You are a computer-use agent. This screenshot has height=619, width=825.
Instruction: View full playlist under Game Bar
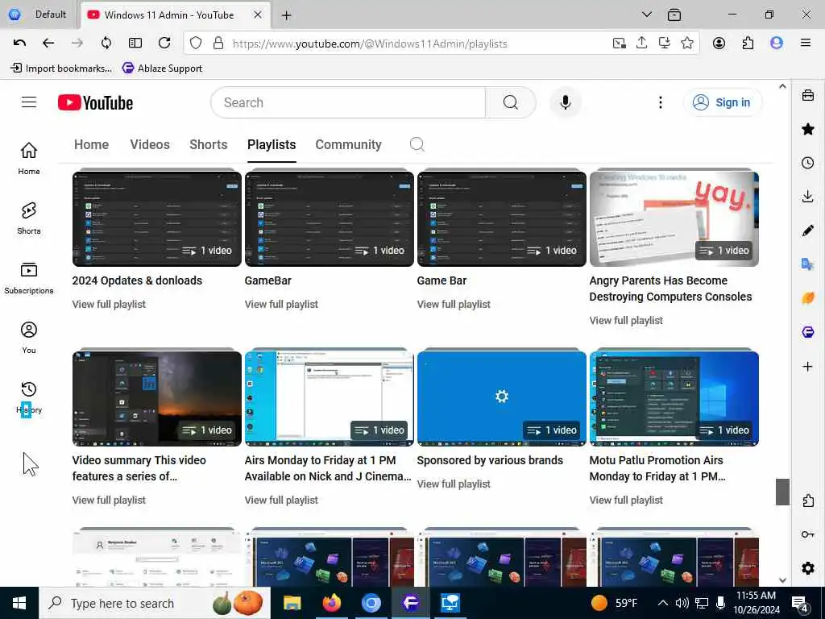click(x=454, y=304)
